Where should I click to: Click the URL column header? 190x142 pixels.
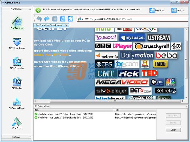(135, 110)
